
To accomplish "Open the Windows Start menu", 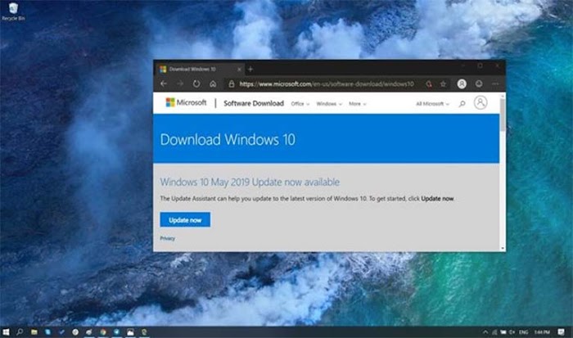I will click(x=6, y=331).
